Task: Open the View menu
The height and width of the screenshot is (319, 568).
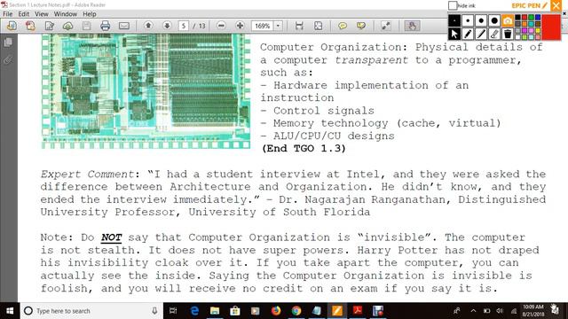Action: click(x=42, y=14)
